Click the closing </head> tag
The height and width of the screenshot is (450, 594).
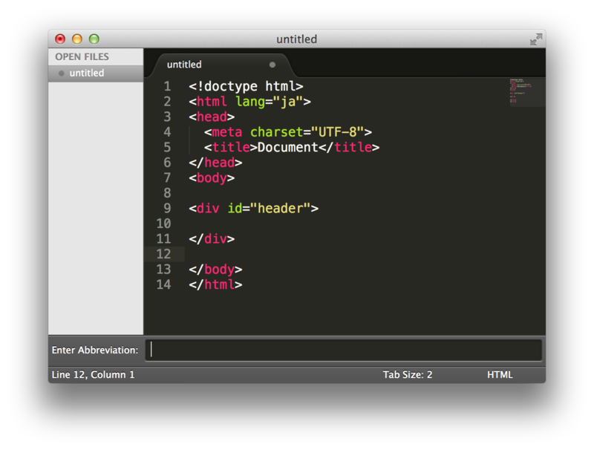[x=215, y=163]
